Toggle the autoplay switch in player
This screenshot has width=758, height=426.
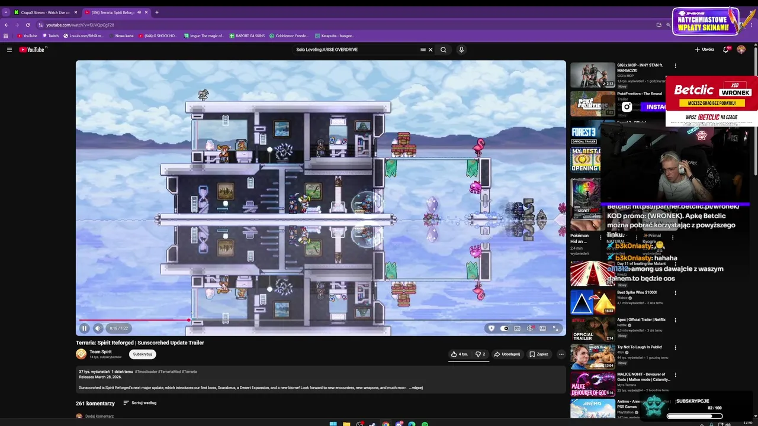click(x=505, y=328)
